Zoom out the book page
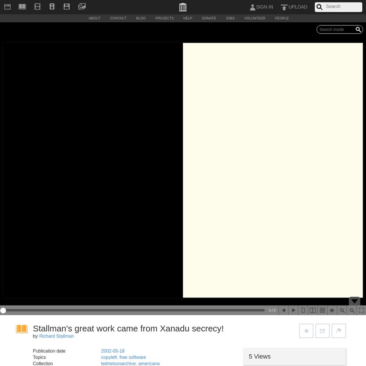 point(342,310)
